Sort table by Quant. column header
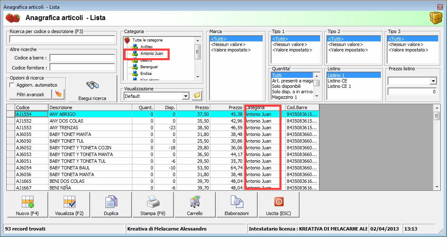Viewport: 447px width, 251px height. click(143, 108)
